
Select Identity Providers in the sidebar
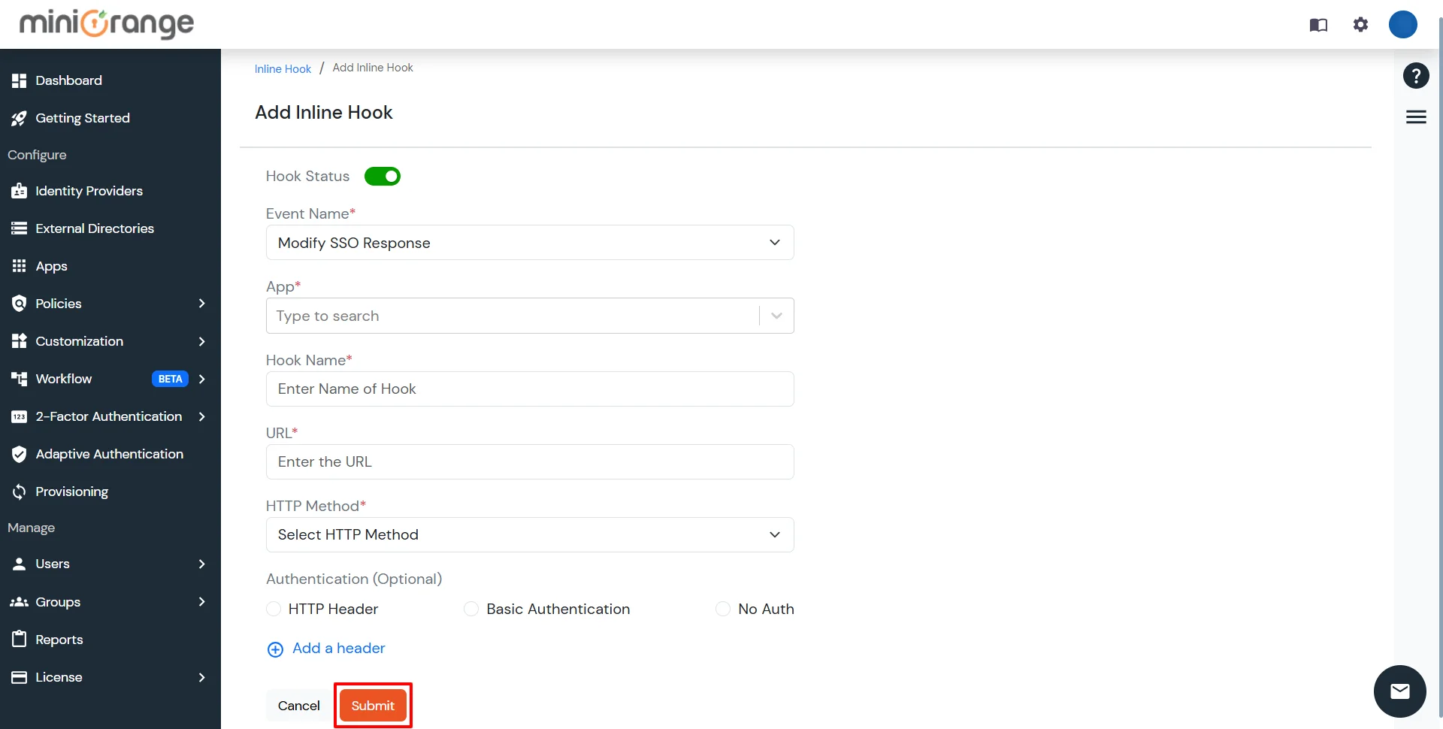tap(89, 190)
